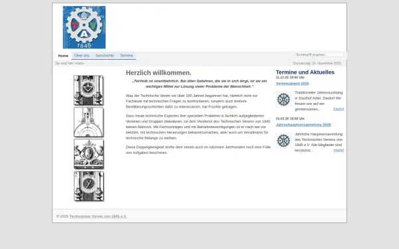Click the Traditioneller Jahresausklang description text
Screen dimensions: 399x249
coord(319,101)
